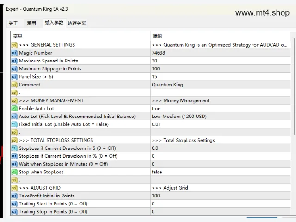The image size is (296, 222).
Task: Select the Fixed Initial Lot label
Action: click(x=64, y=124)
